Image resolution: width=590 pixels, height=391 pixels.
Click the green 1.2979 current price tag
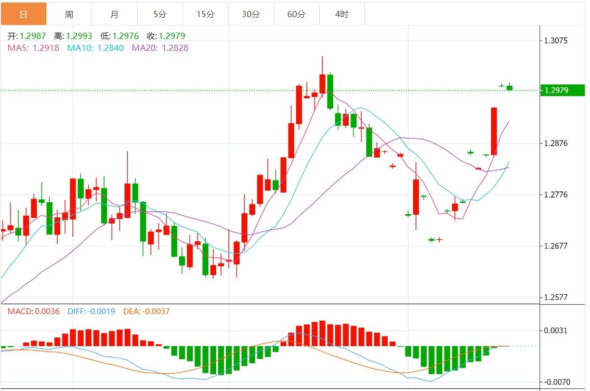562,90
